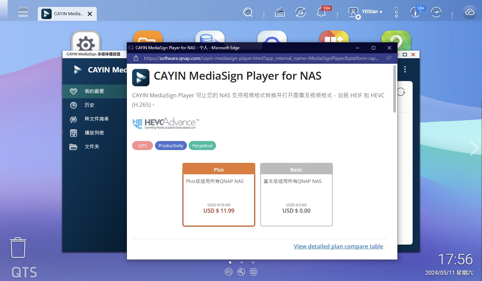Viewport: 482px width, 281px height.
Task: Open the CAYIN player three-dots menu
Action: (405, 70)
